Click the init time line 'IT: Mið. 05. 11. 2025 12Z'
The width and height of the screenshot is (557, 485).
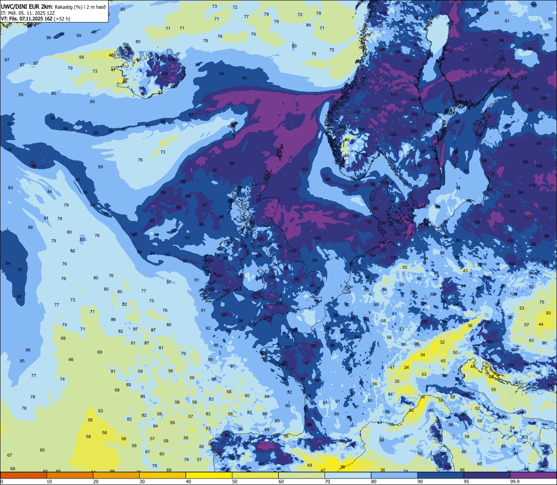[x=28, y=13]
